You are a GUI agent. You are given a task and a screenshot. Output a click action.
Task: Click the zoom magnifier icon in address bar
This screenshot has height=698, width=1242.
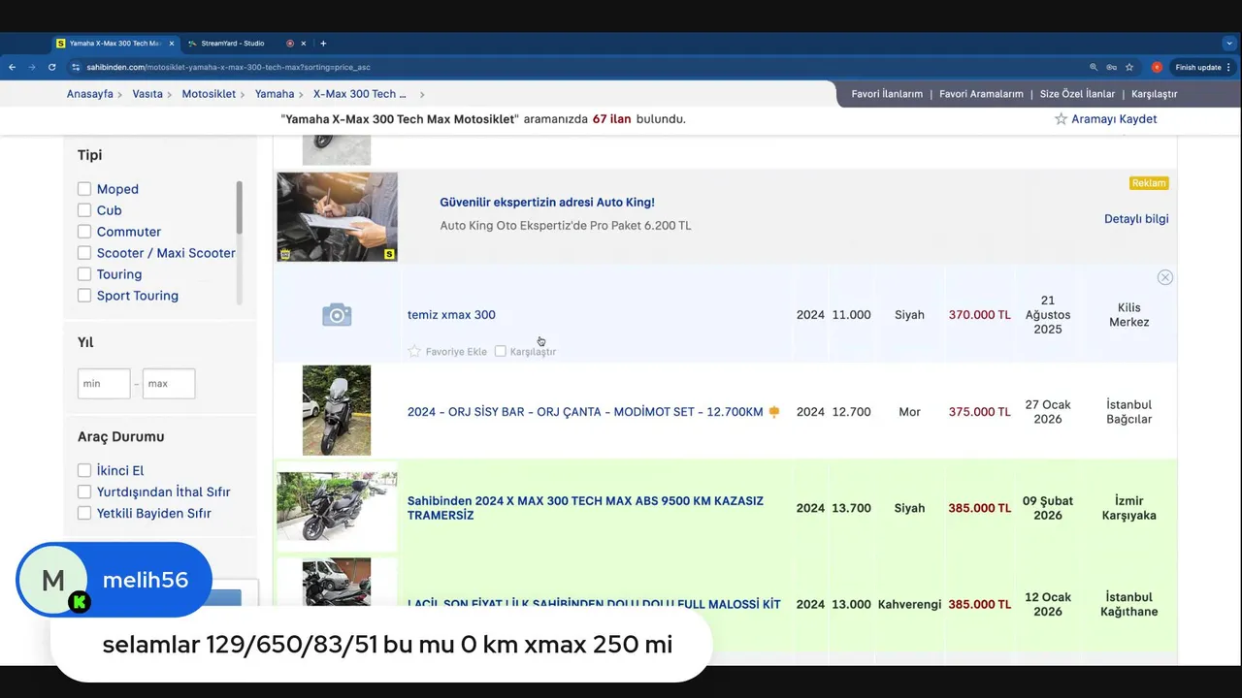1094,67
